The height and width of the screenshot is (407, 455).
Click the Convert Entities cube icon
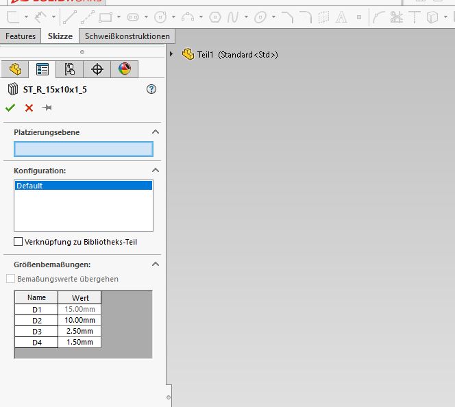(432, 17)
